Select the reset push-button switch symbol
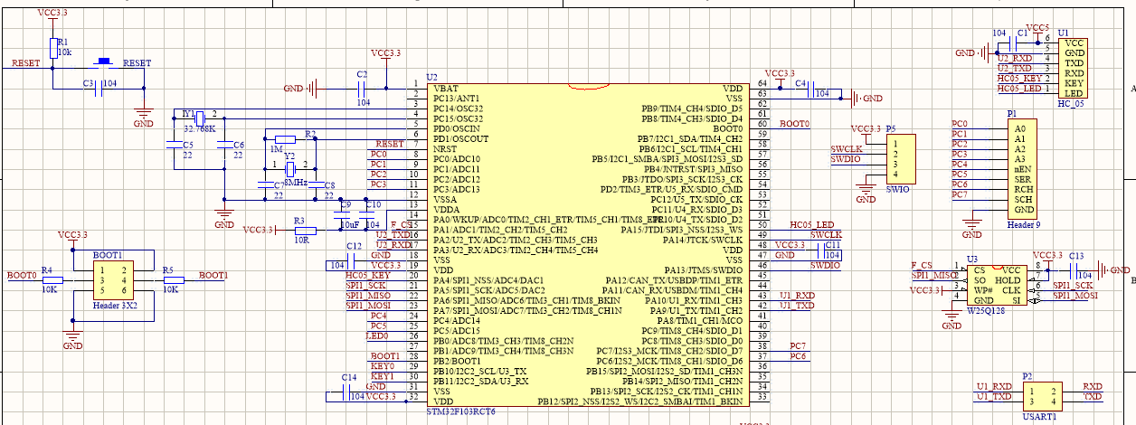The image size is (1136, 425). pyautogui.click(x=104, y=62)
